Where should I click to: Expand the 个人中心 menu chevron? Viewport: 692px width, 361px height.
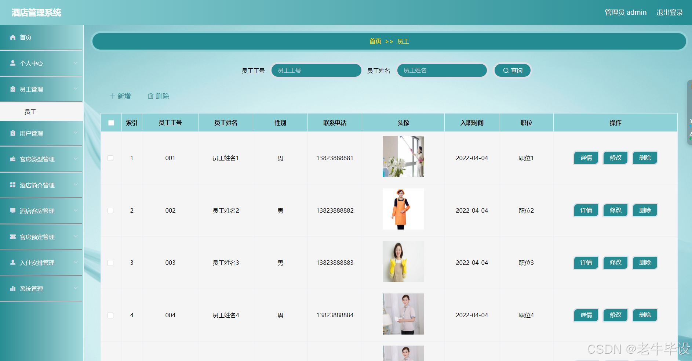(76, 63)
